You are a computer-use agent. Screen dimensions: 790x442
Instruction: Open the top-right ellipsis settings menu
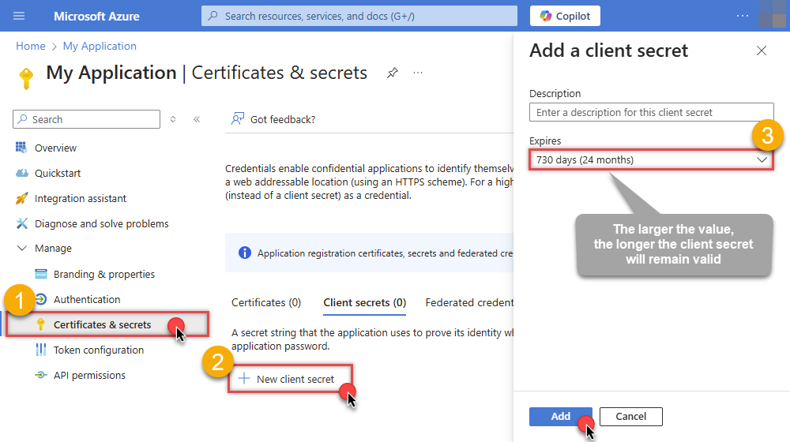[742, 16]
